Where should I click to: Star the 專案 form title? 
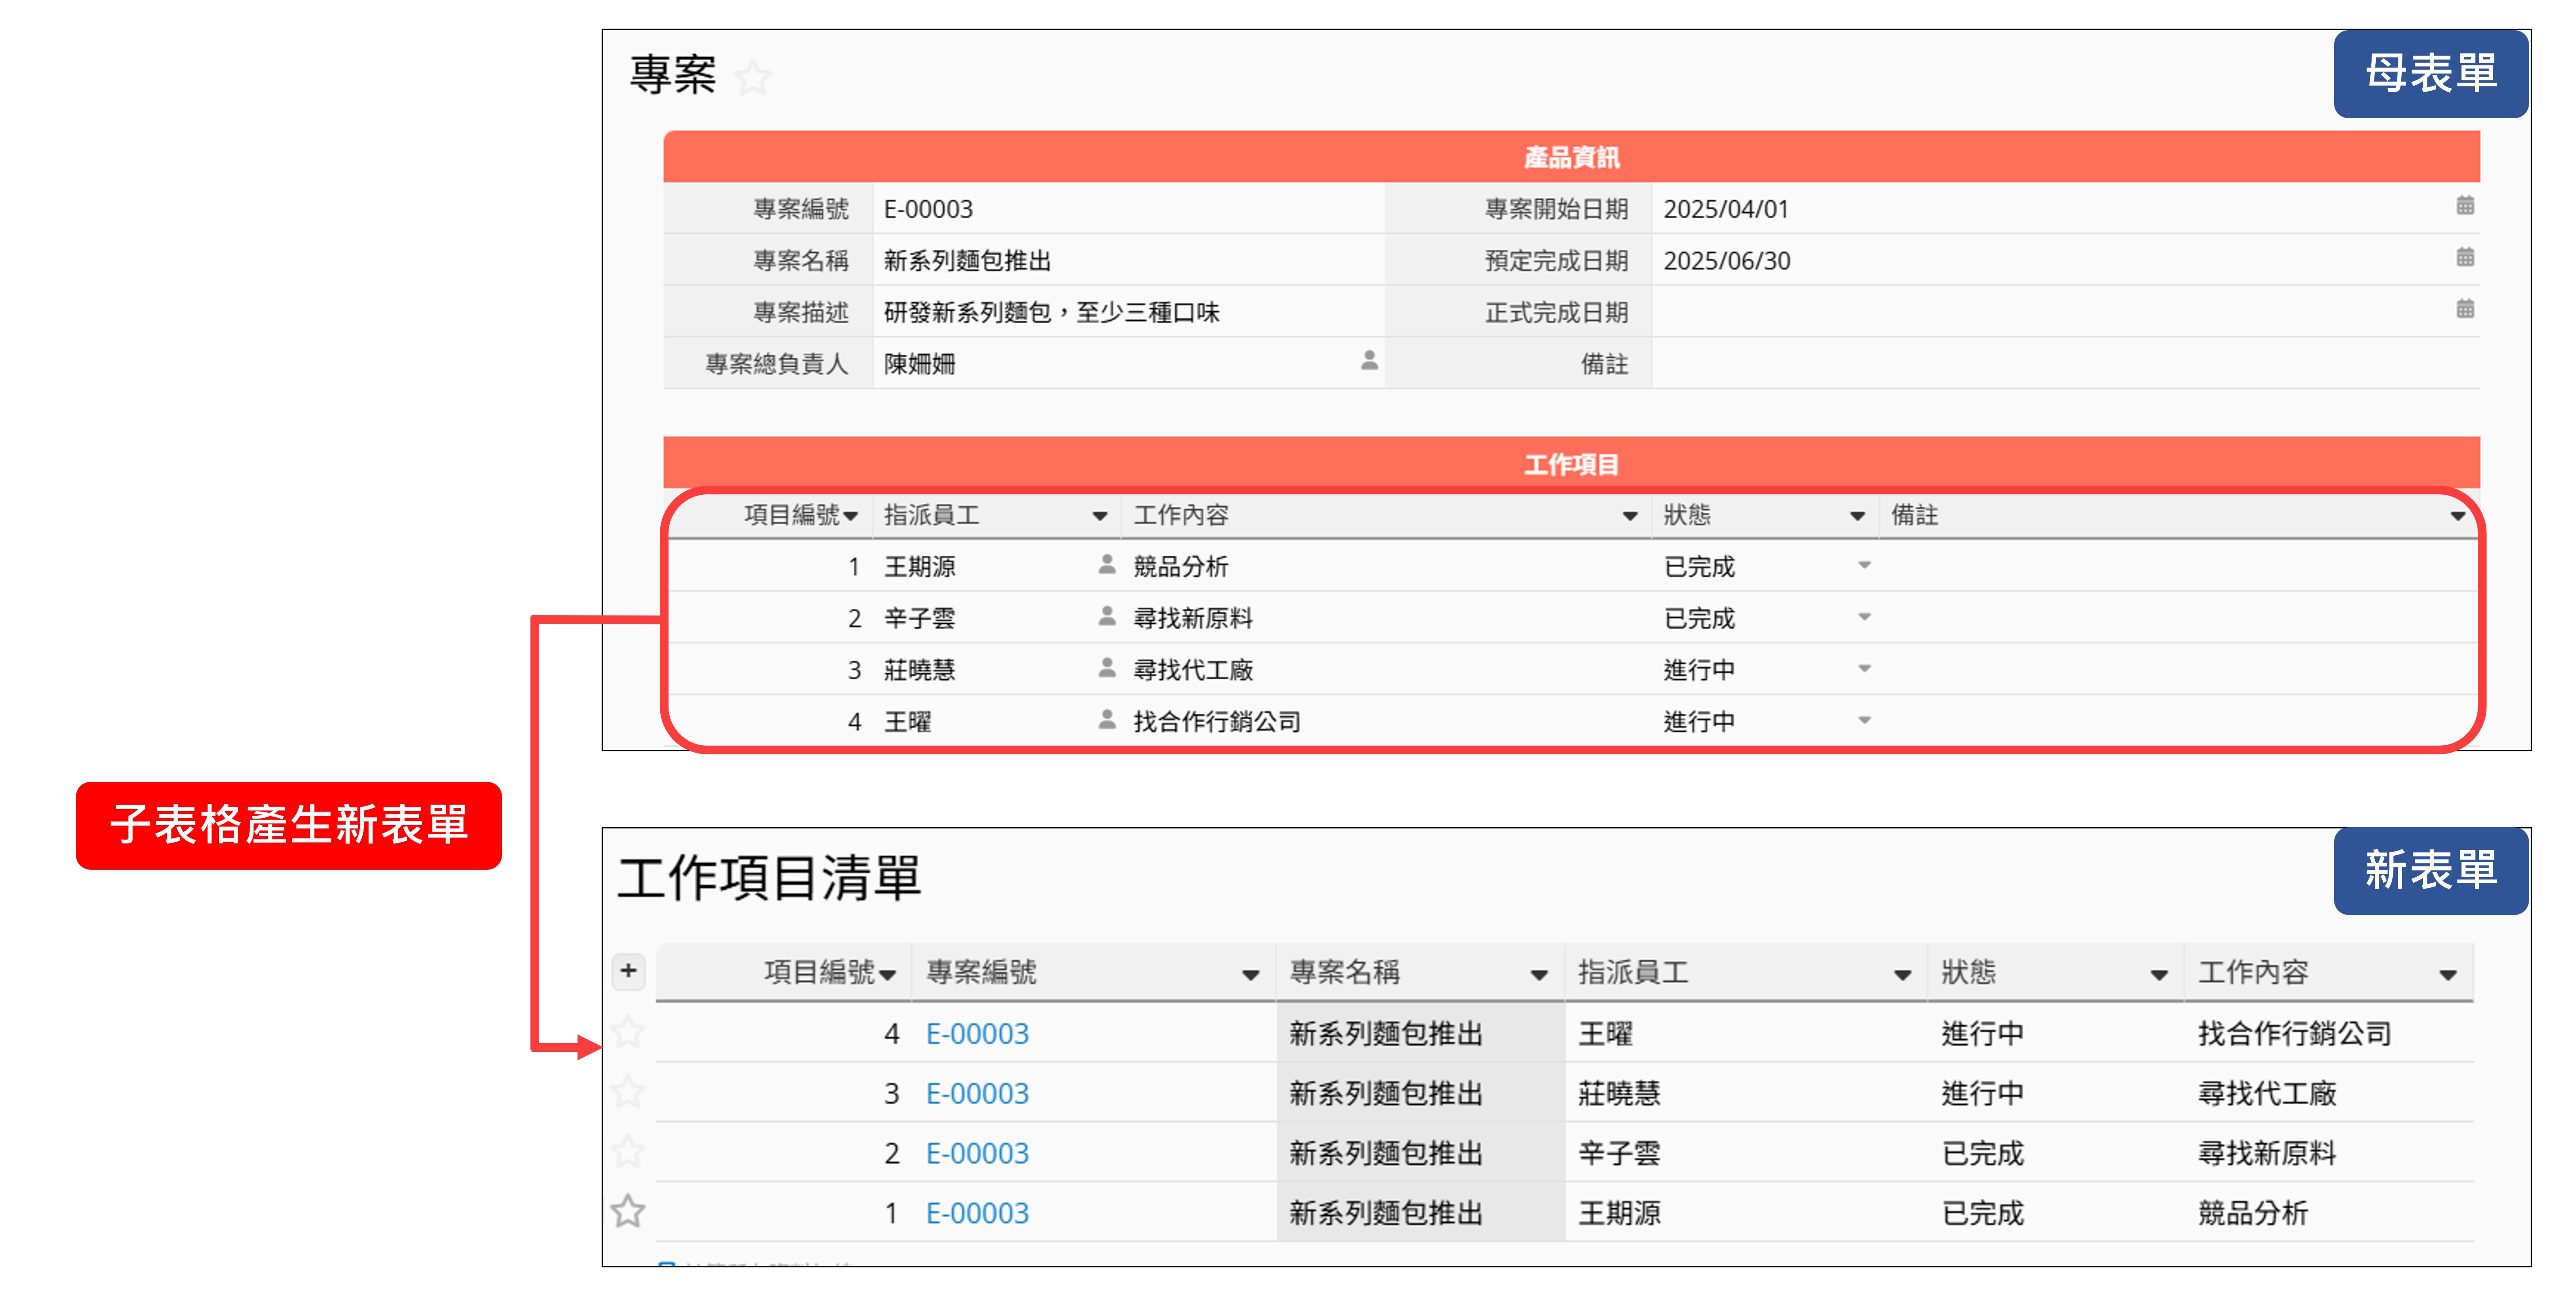(x=752, y=77)
